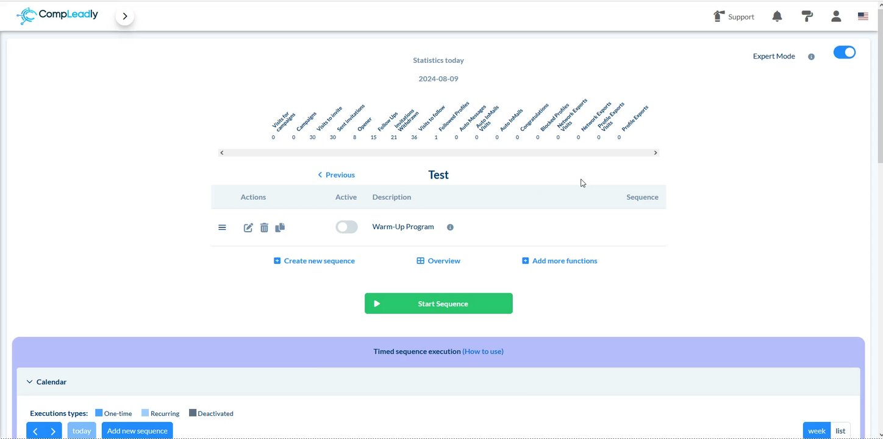
Task: Expand the sidebar with the arrow button
Action: 125,16
